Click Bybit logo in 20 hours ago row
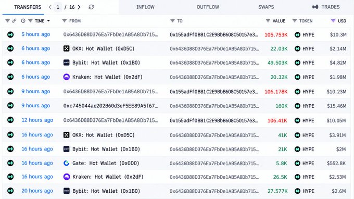This screenshot has width=354, height=199. (x=67, y=191)
